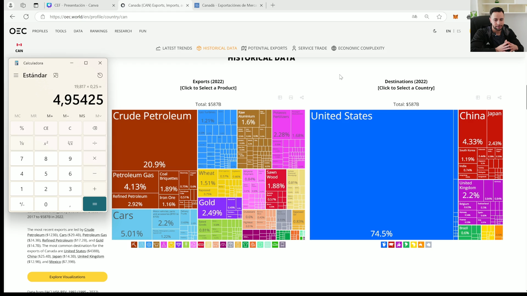Filter by arts easel icon

point(282,245)
